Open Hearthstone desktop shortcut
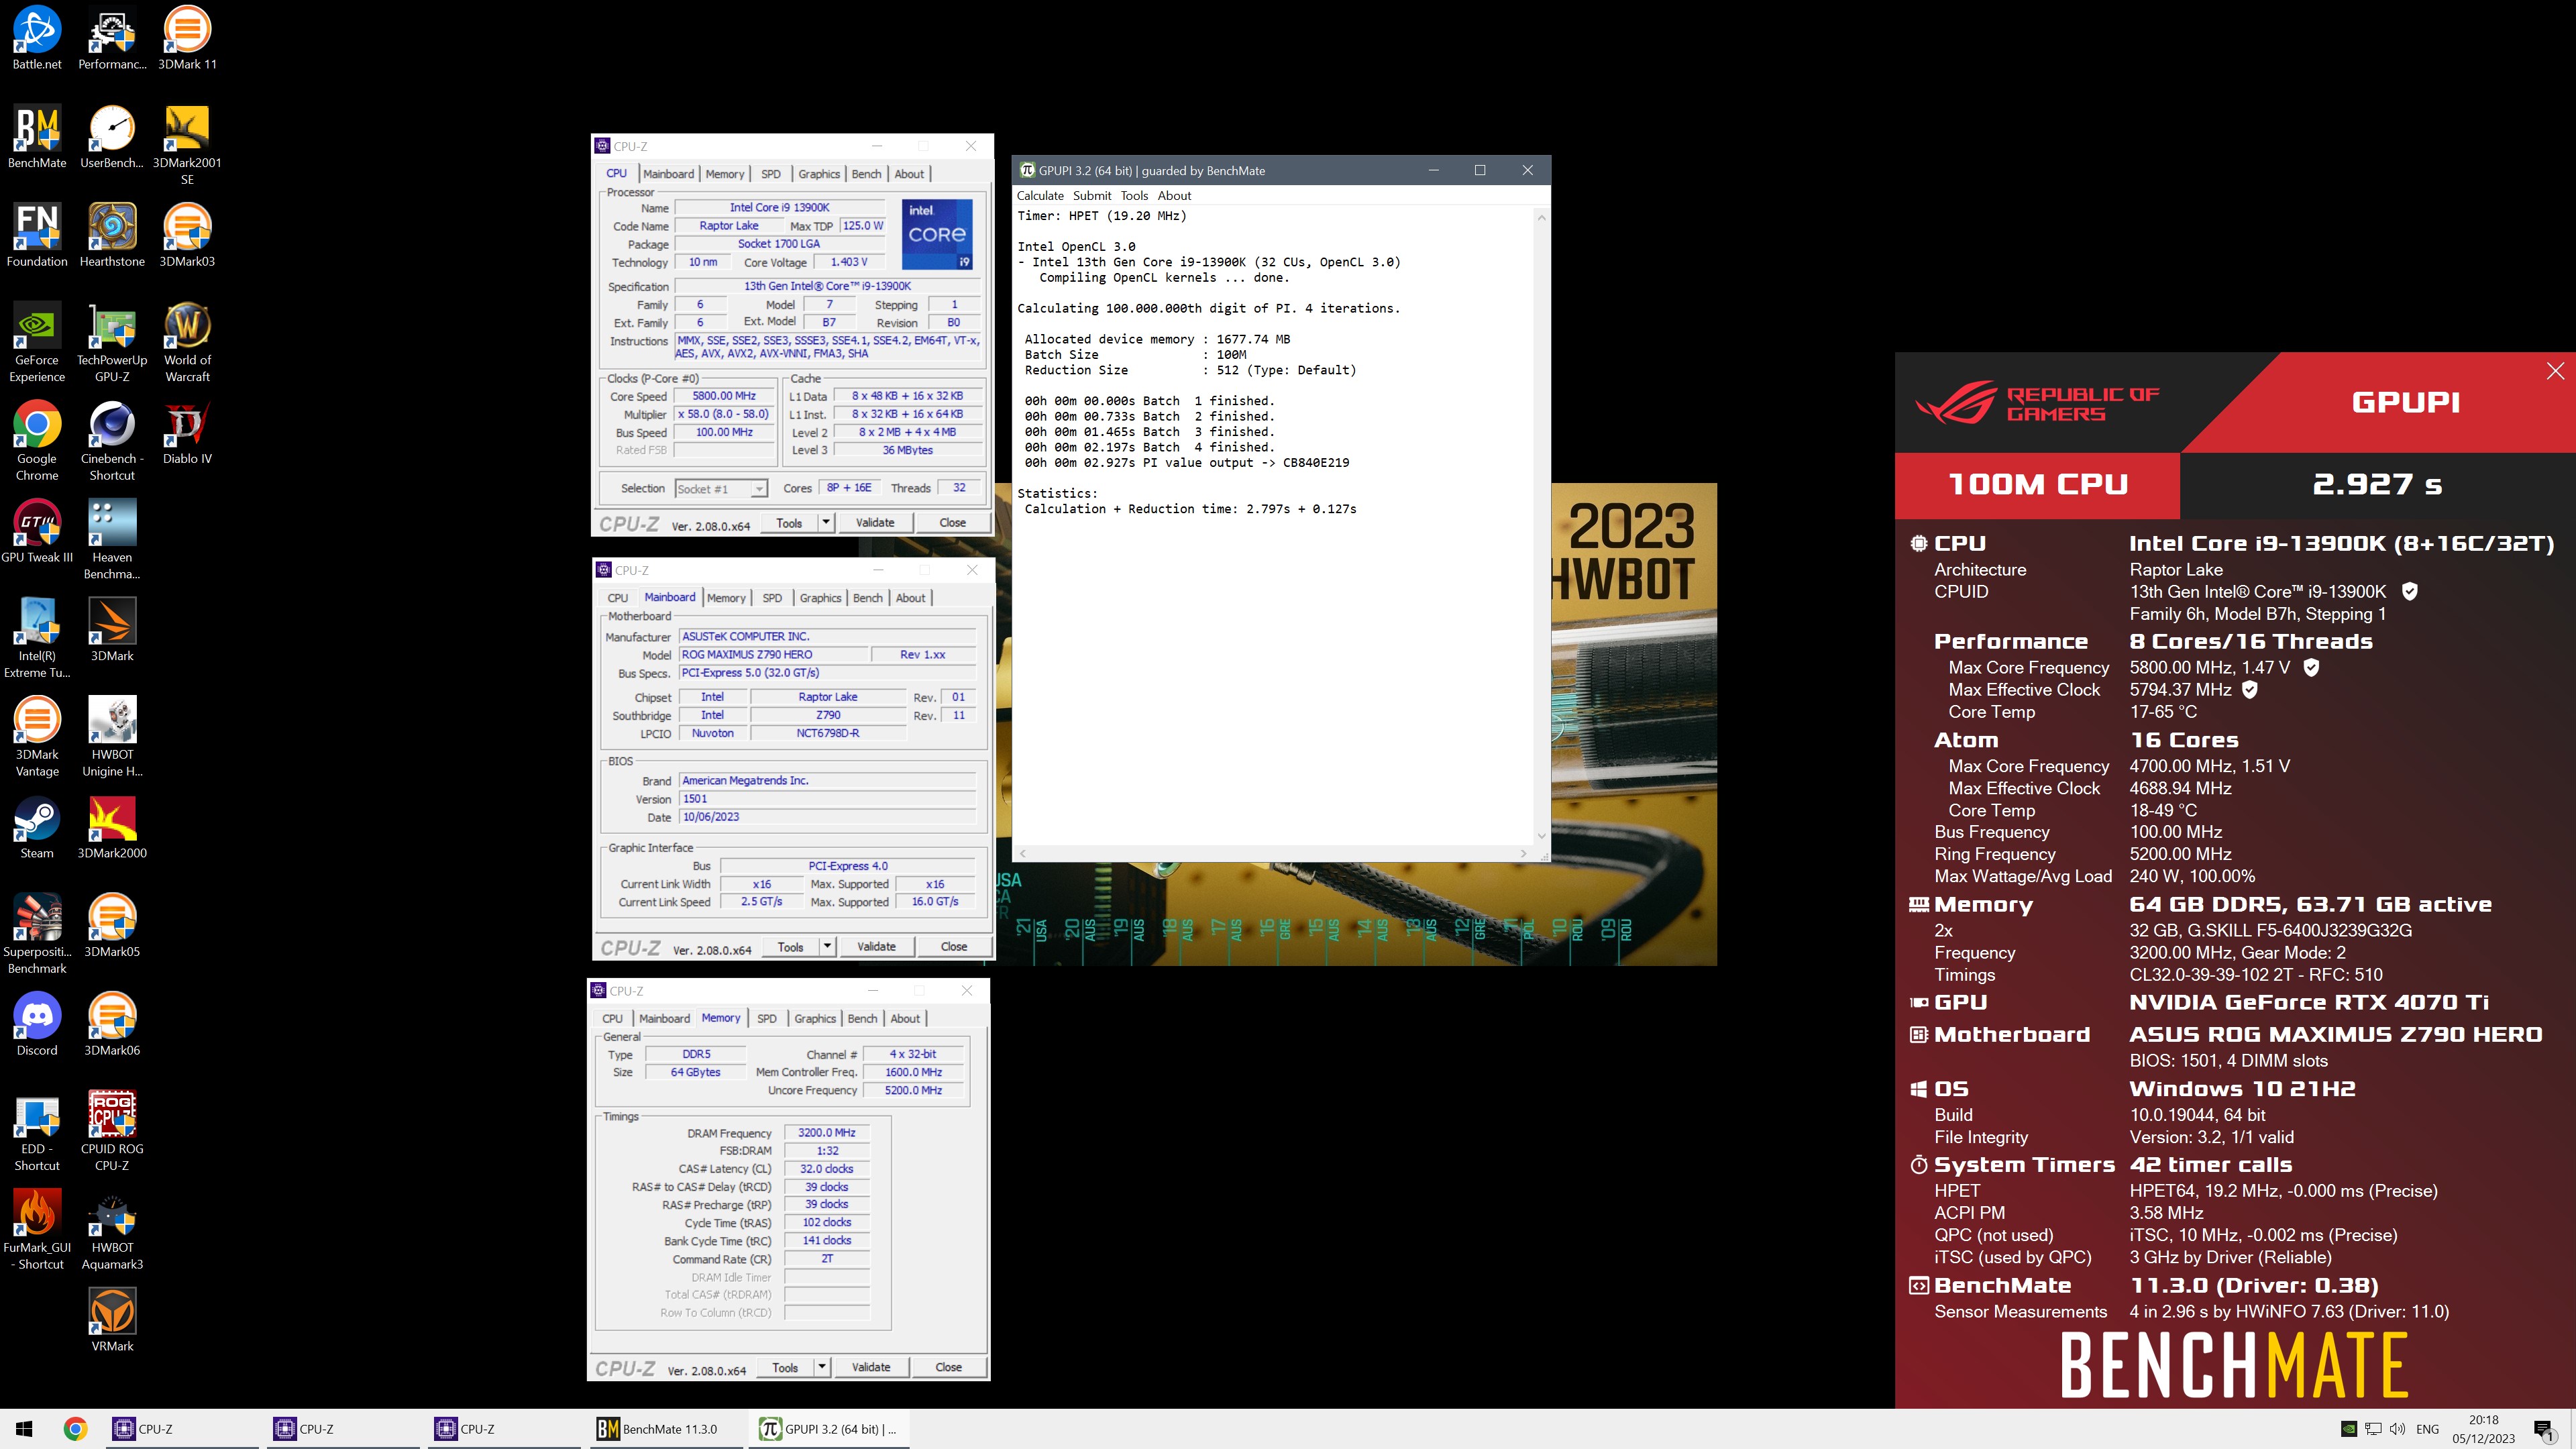The width and height of the screenshot is (2576, 1449). pos(112,235)
